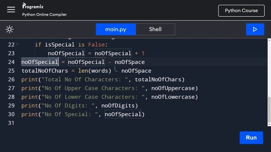Image resolution: width=271 pixels, height=152 pixels.
Task: Click the highlighted noOfSpecial on line 24
Action: coord(40,62)
